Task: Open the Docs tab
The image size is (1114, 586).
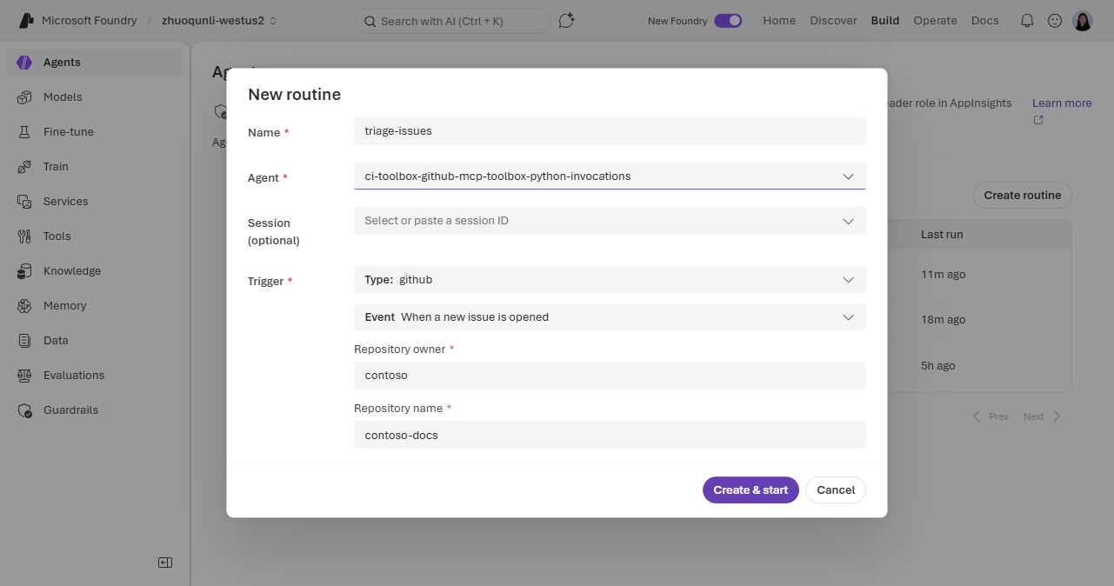Action: pos(985,21)
